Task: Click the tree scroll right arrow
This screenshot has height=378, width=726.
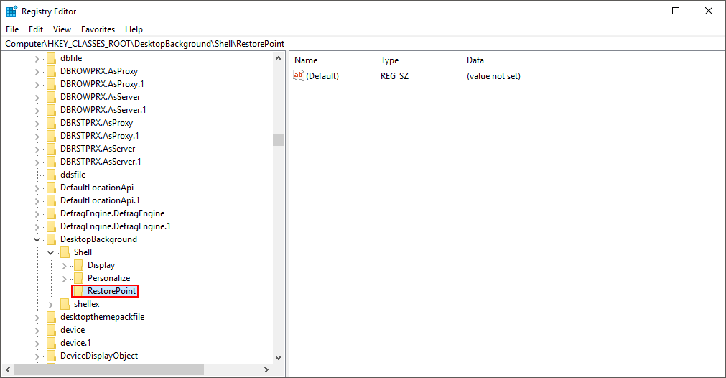Action: coord(266,369)
